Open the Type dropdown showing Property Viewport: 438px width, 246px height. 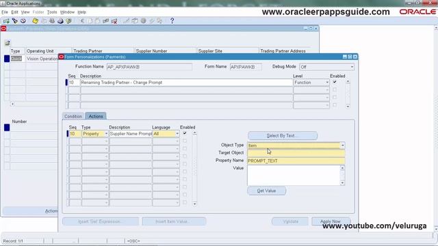click(106, 134)
